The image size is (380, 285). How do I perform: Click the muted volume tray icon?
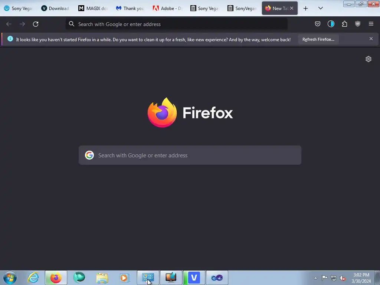point(343,278)
